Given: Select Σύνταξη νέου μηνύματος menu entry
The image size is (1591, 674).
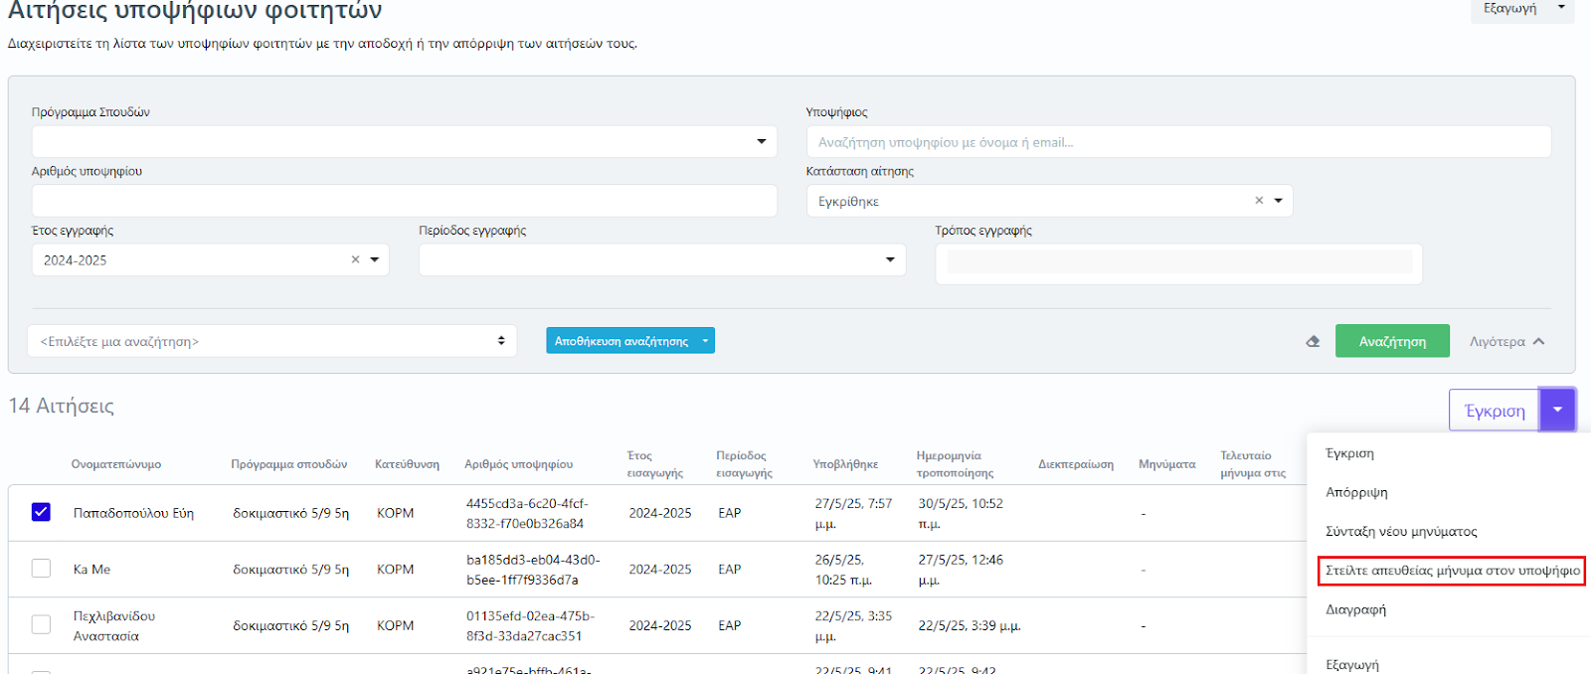Looking at the screenshot, I should [x=1401, y=531].
